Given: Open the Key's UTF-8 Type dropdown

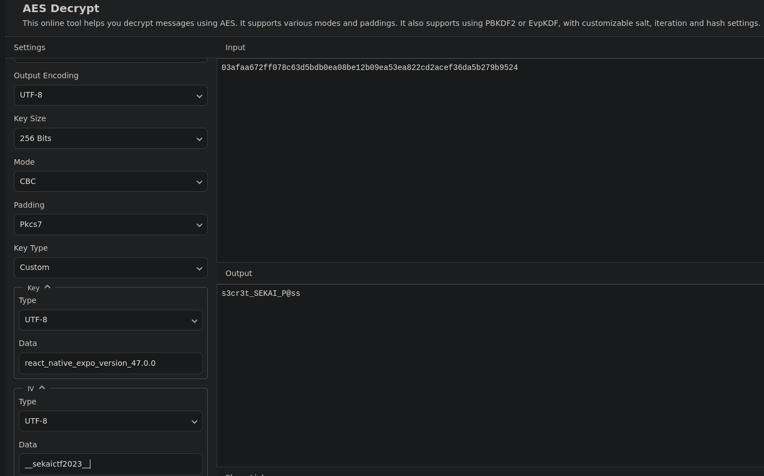Looking at the screenshot, I should [x=110, y=320].
